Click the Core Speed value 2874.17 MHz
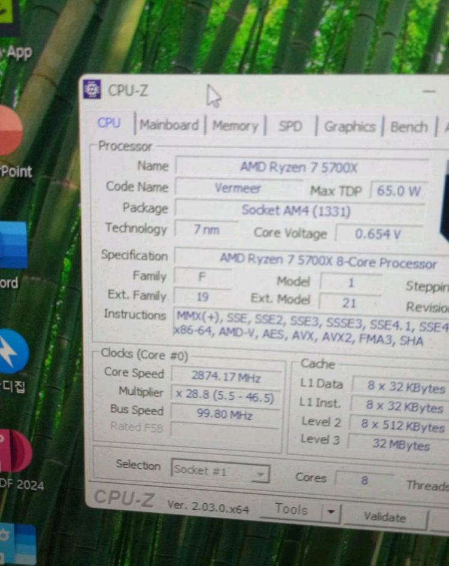 click(x=226, y=377)
